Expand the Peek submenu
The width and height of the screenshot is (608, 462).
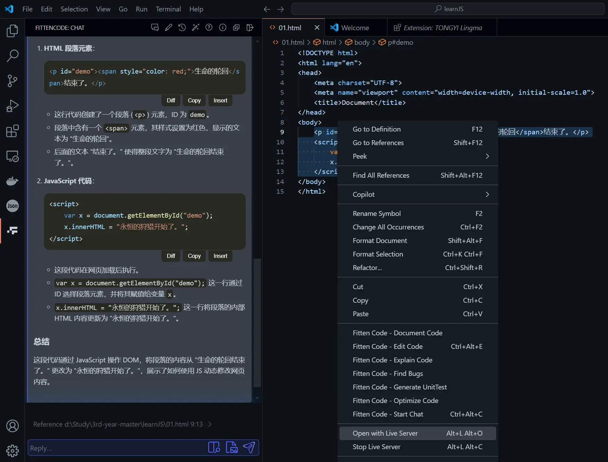(418, 156)
